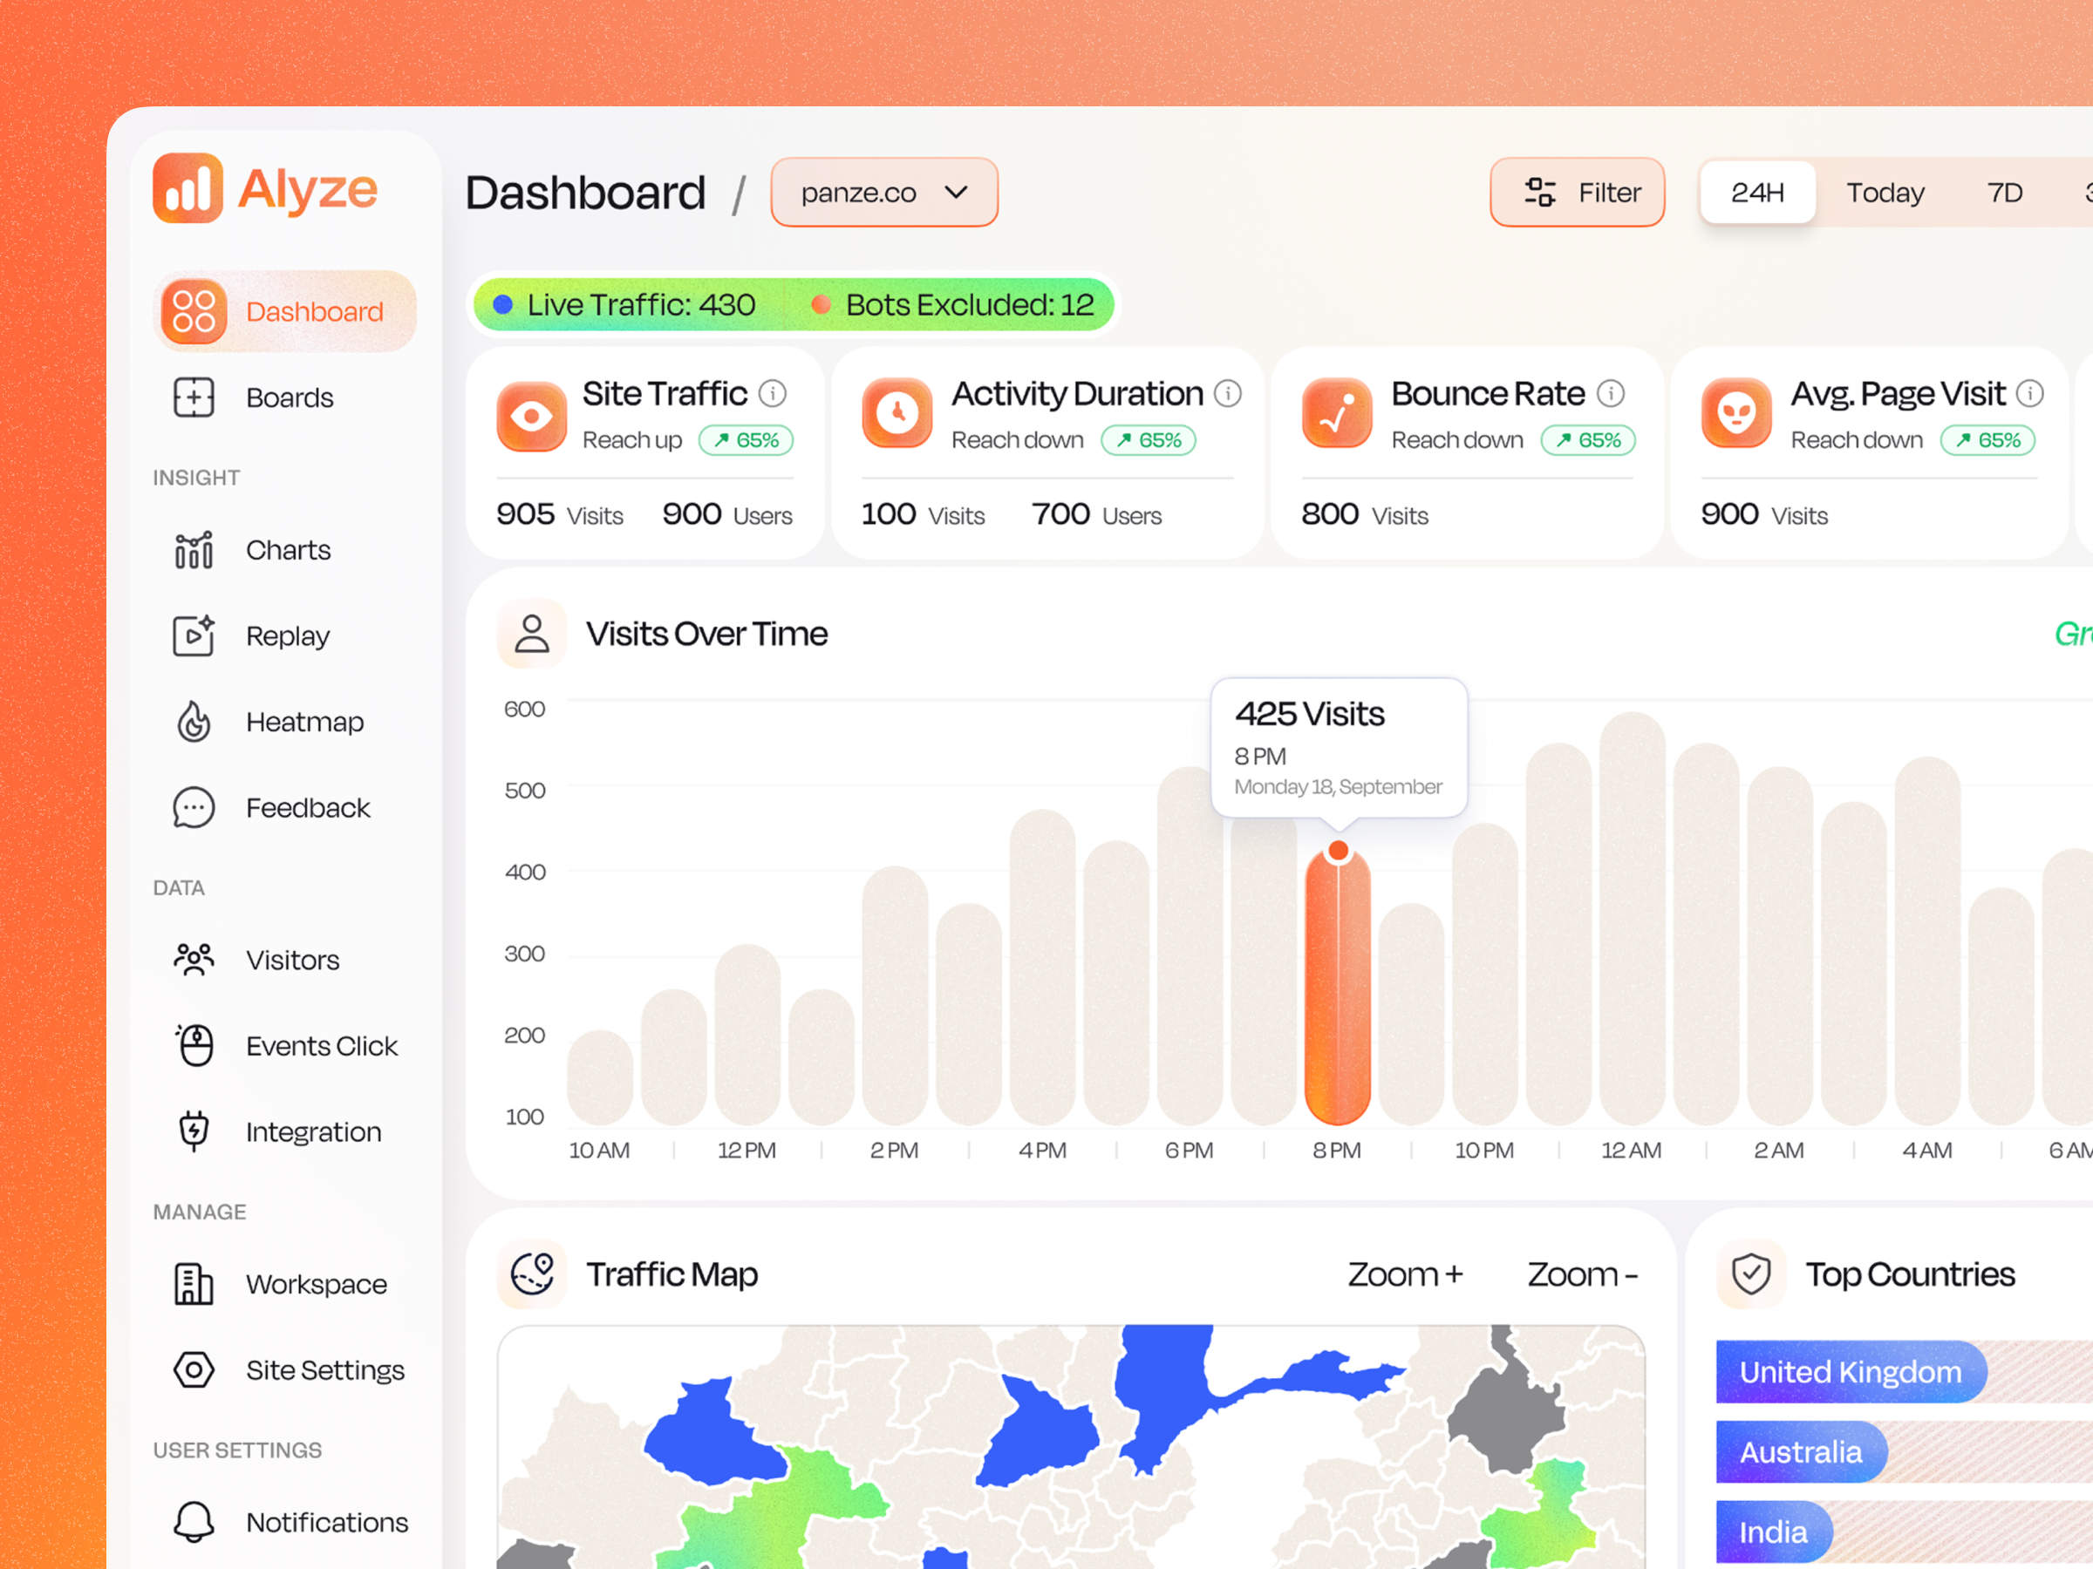The height and width of the screenshot is (1569, 2093).
Task: Select the highlighted 8 PM bar showing 425 Visits
Action: pos(1337,983)
